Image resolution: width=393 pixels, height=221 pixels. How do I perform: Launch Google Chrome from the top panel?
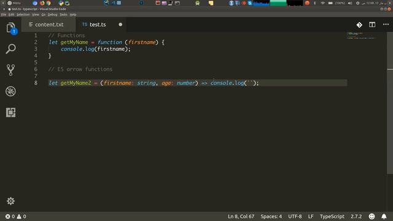pos(49,3)
